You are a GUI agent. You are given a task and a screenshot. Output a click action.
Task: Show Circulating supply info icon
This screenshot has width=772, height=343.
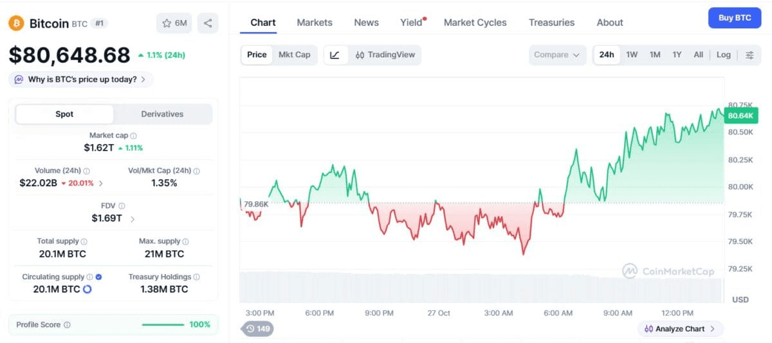tap(89, 277)
